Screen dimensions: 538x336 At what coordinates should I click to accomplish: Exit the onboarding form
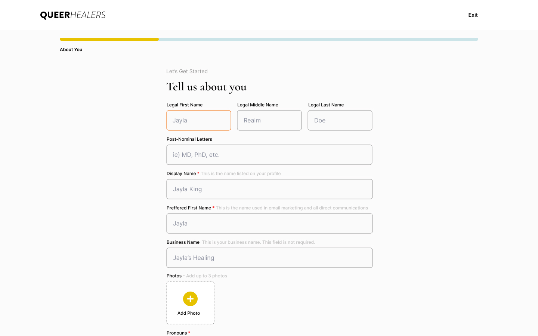(x=473, y=15)
